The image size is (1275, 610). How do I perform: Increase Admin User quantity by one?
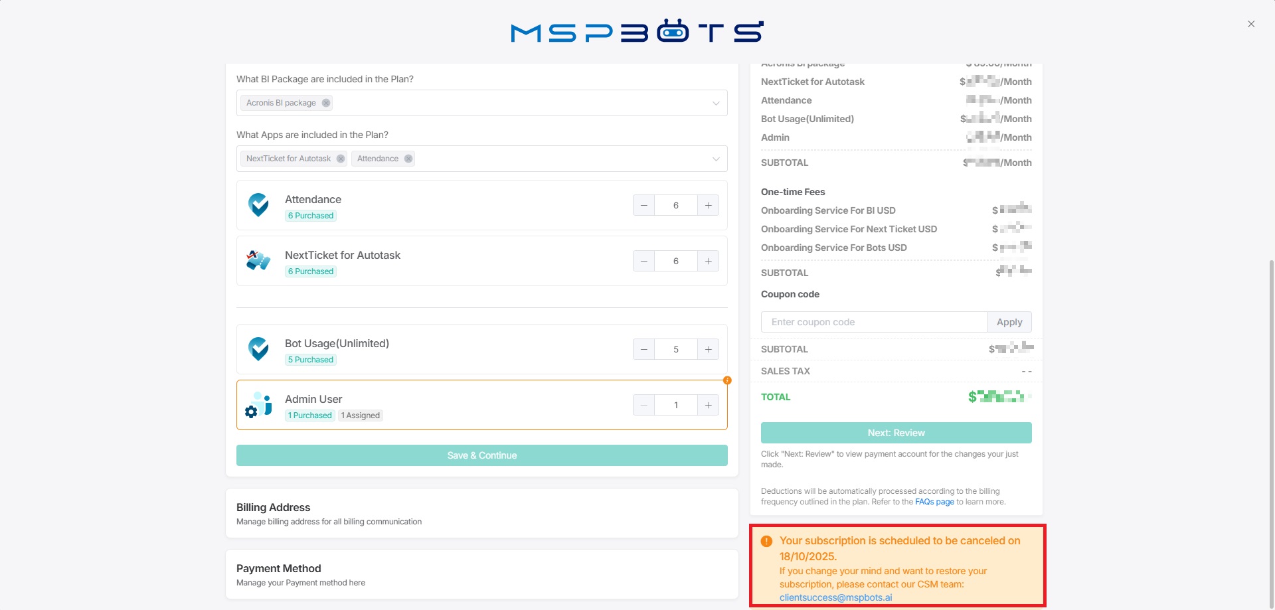click(x=708, y=405)
